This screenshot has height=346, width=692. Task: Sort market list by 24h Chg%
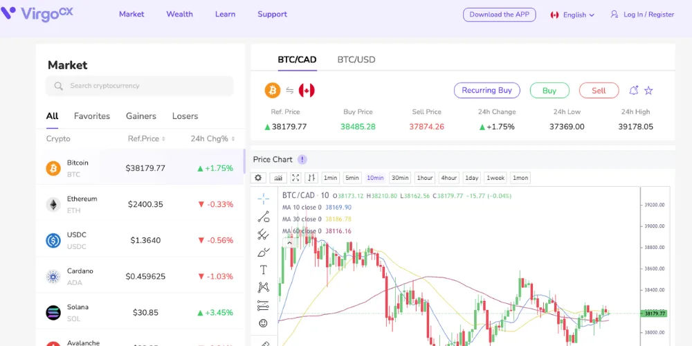212,138
